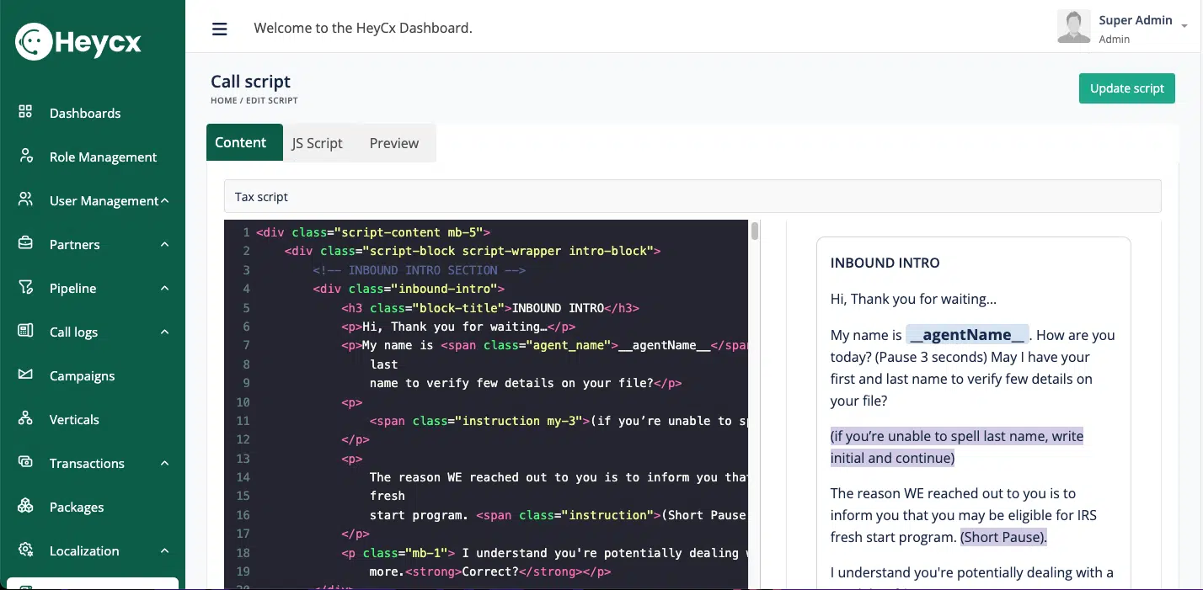Click the __agentName__ placeholder in preview
1203x590 pixels.
point(967,335)
